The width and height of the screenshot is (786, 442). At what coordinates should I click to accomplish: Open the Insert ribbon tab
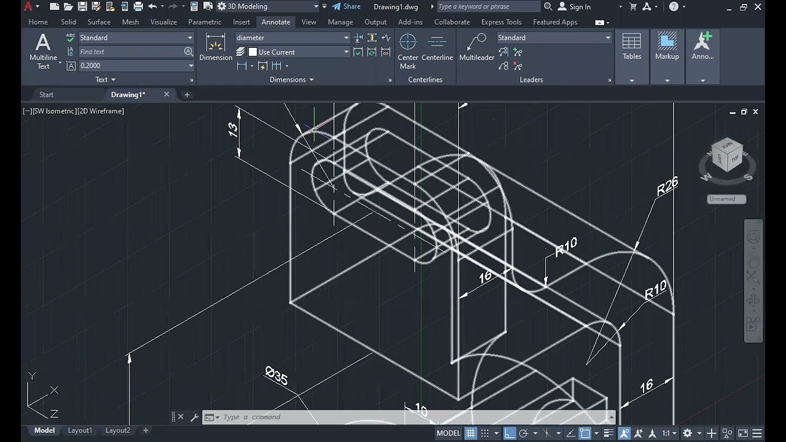[x=241, y=22]
